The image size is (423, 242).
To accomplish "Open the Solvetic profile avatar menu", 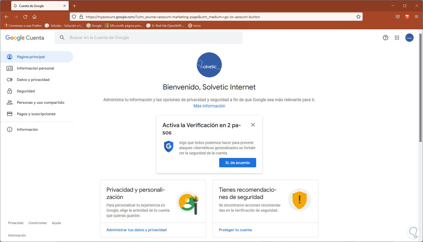I will (x=409, y=38).
